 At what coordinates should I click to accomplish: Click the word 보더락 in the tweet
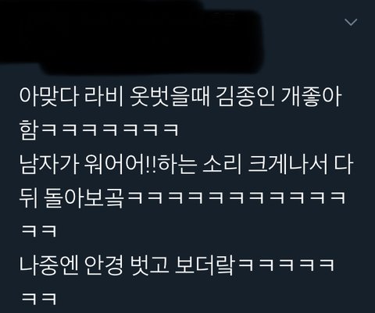(205, 265)
